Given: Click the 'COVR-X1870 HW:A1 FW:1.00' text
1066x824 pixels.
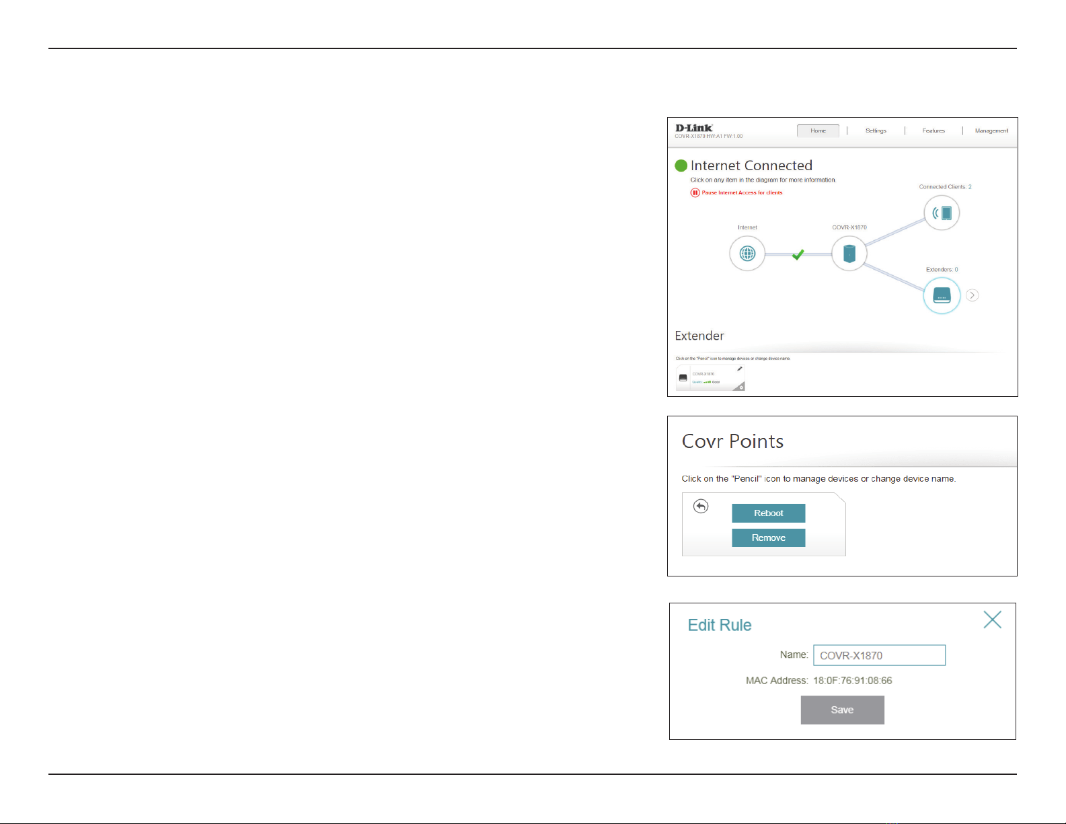Looking at the screenshot, I should click(x=709, y=136).
